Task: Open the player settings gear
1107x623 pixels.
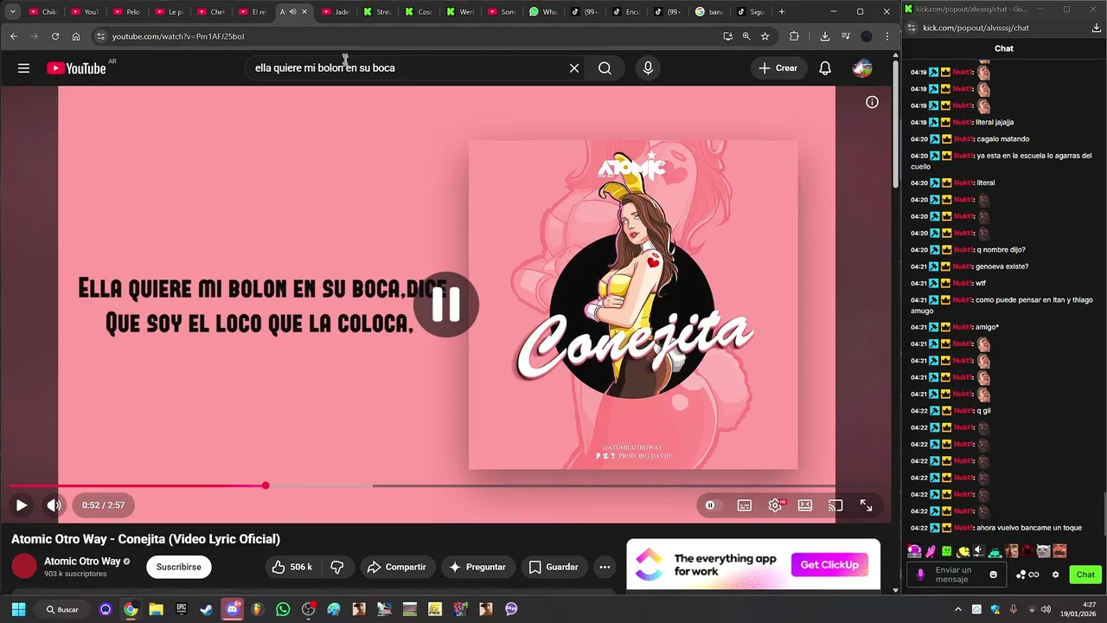Action: [x=775, y=505]
